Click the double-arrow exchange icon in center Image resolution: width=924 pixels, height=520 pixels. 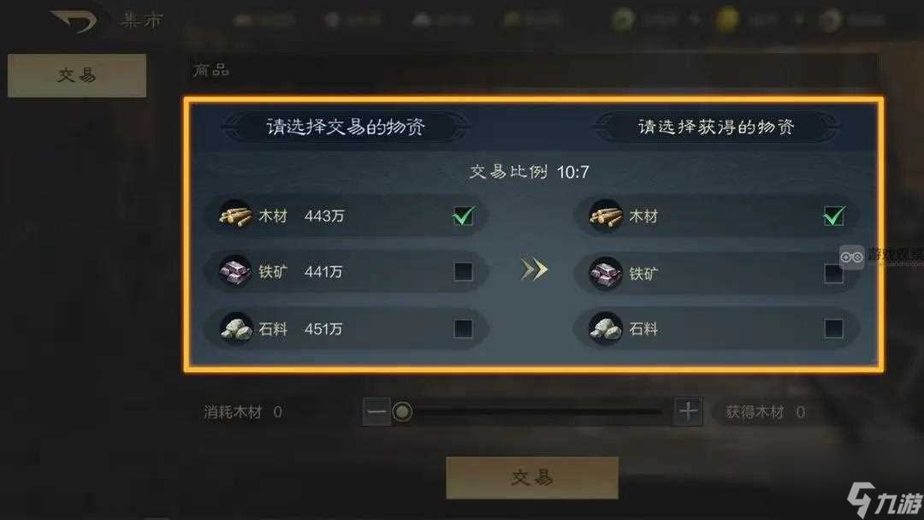coord(534,269)
